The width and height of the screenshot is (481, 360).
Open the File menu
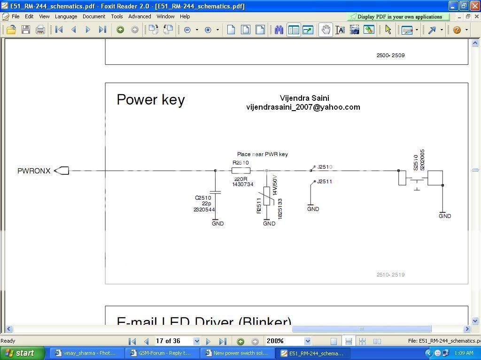16,16
